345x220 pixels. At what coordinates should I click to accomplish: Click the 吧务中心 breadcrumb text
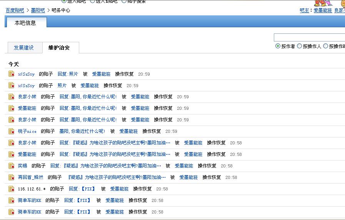click(61, 10)
